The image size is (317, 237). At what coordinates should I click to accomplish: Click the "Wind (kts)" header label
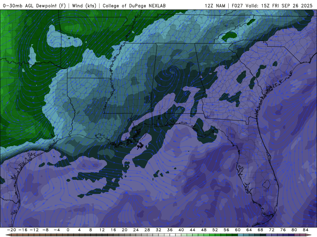click(84, 6)
